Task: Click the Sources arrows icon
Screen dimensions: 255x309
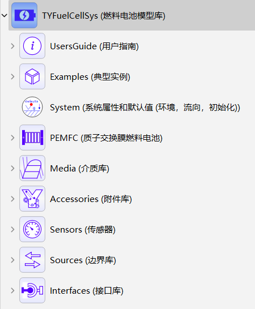Action: point(32,260)
